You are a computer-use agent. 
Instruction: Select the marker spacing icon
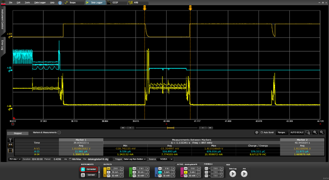[x=10, y=145]
